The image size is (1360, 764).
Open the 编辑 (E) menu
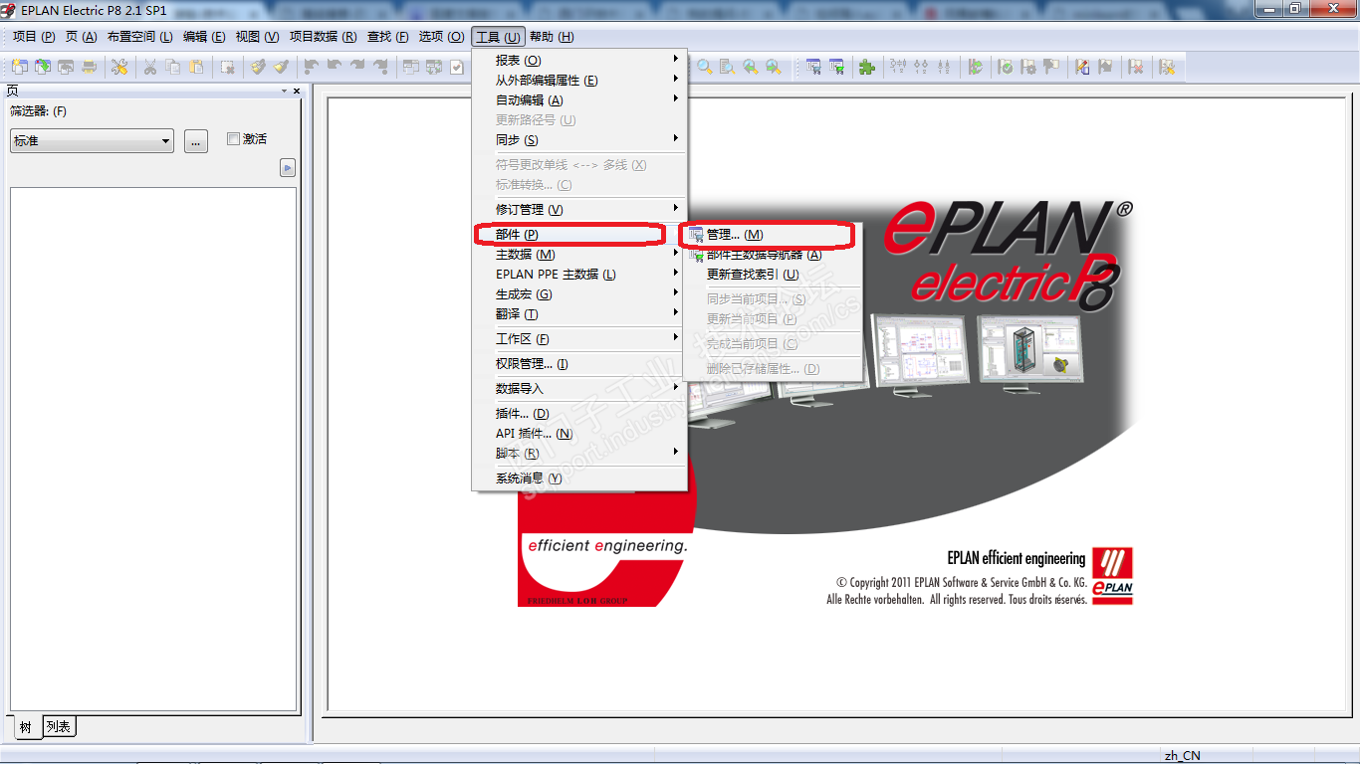204,37
